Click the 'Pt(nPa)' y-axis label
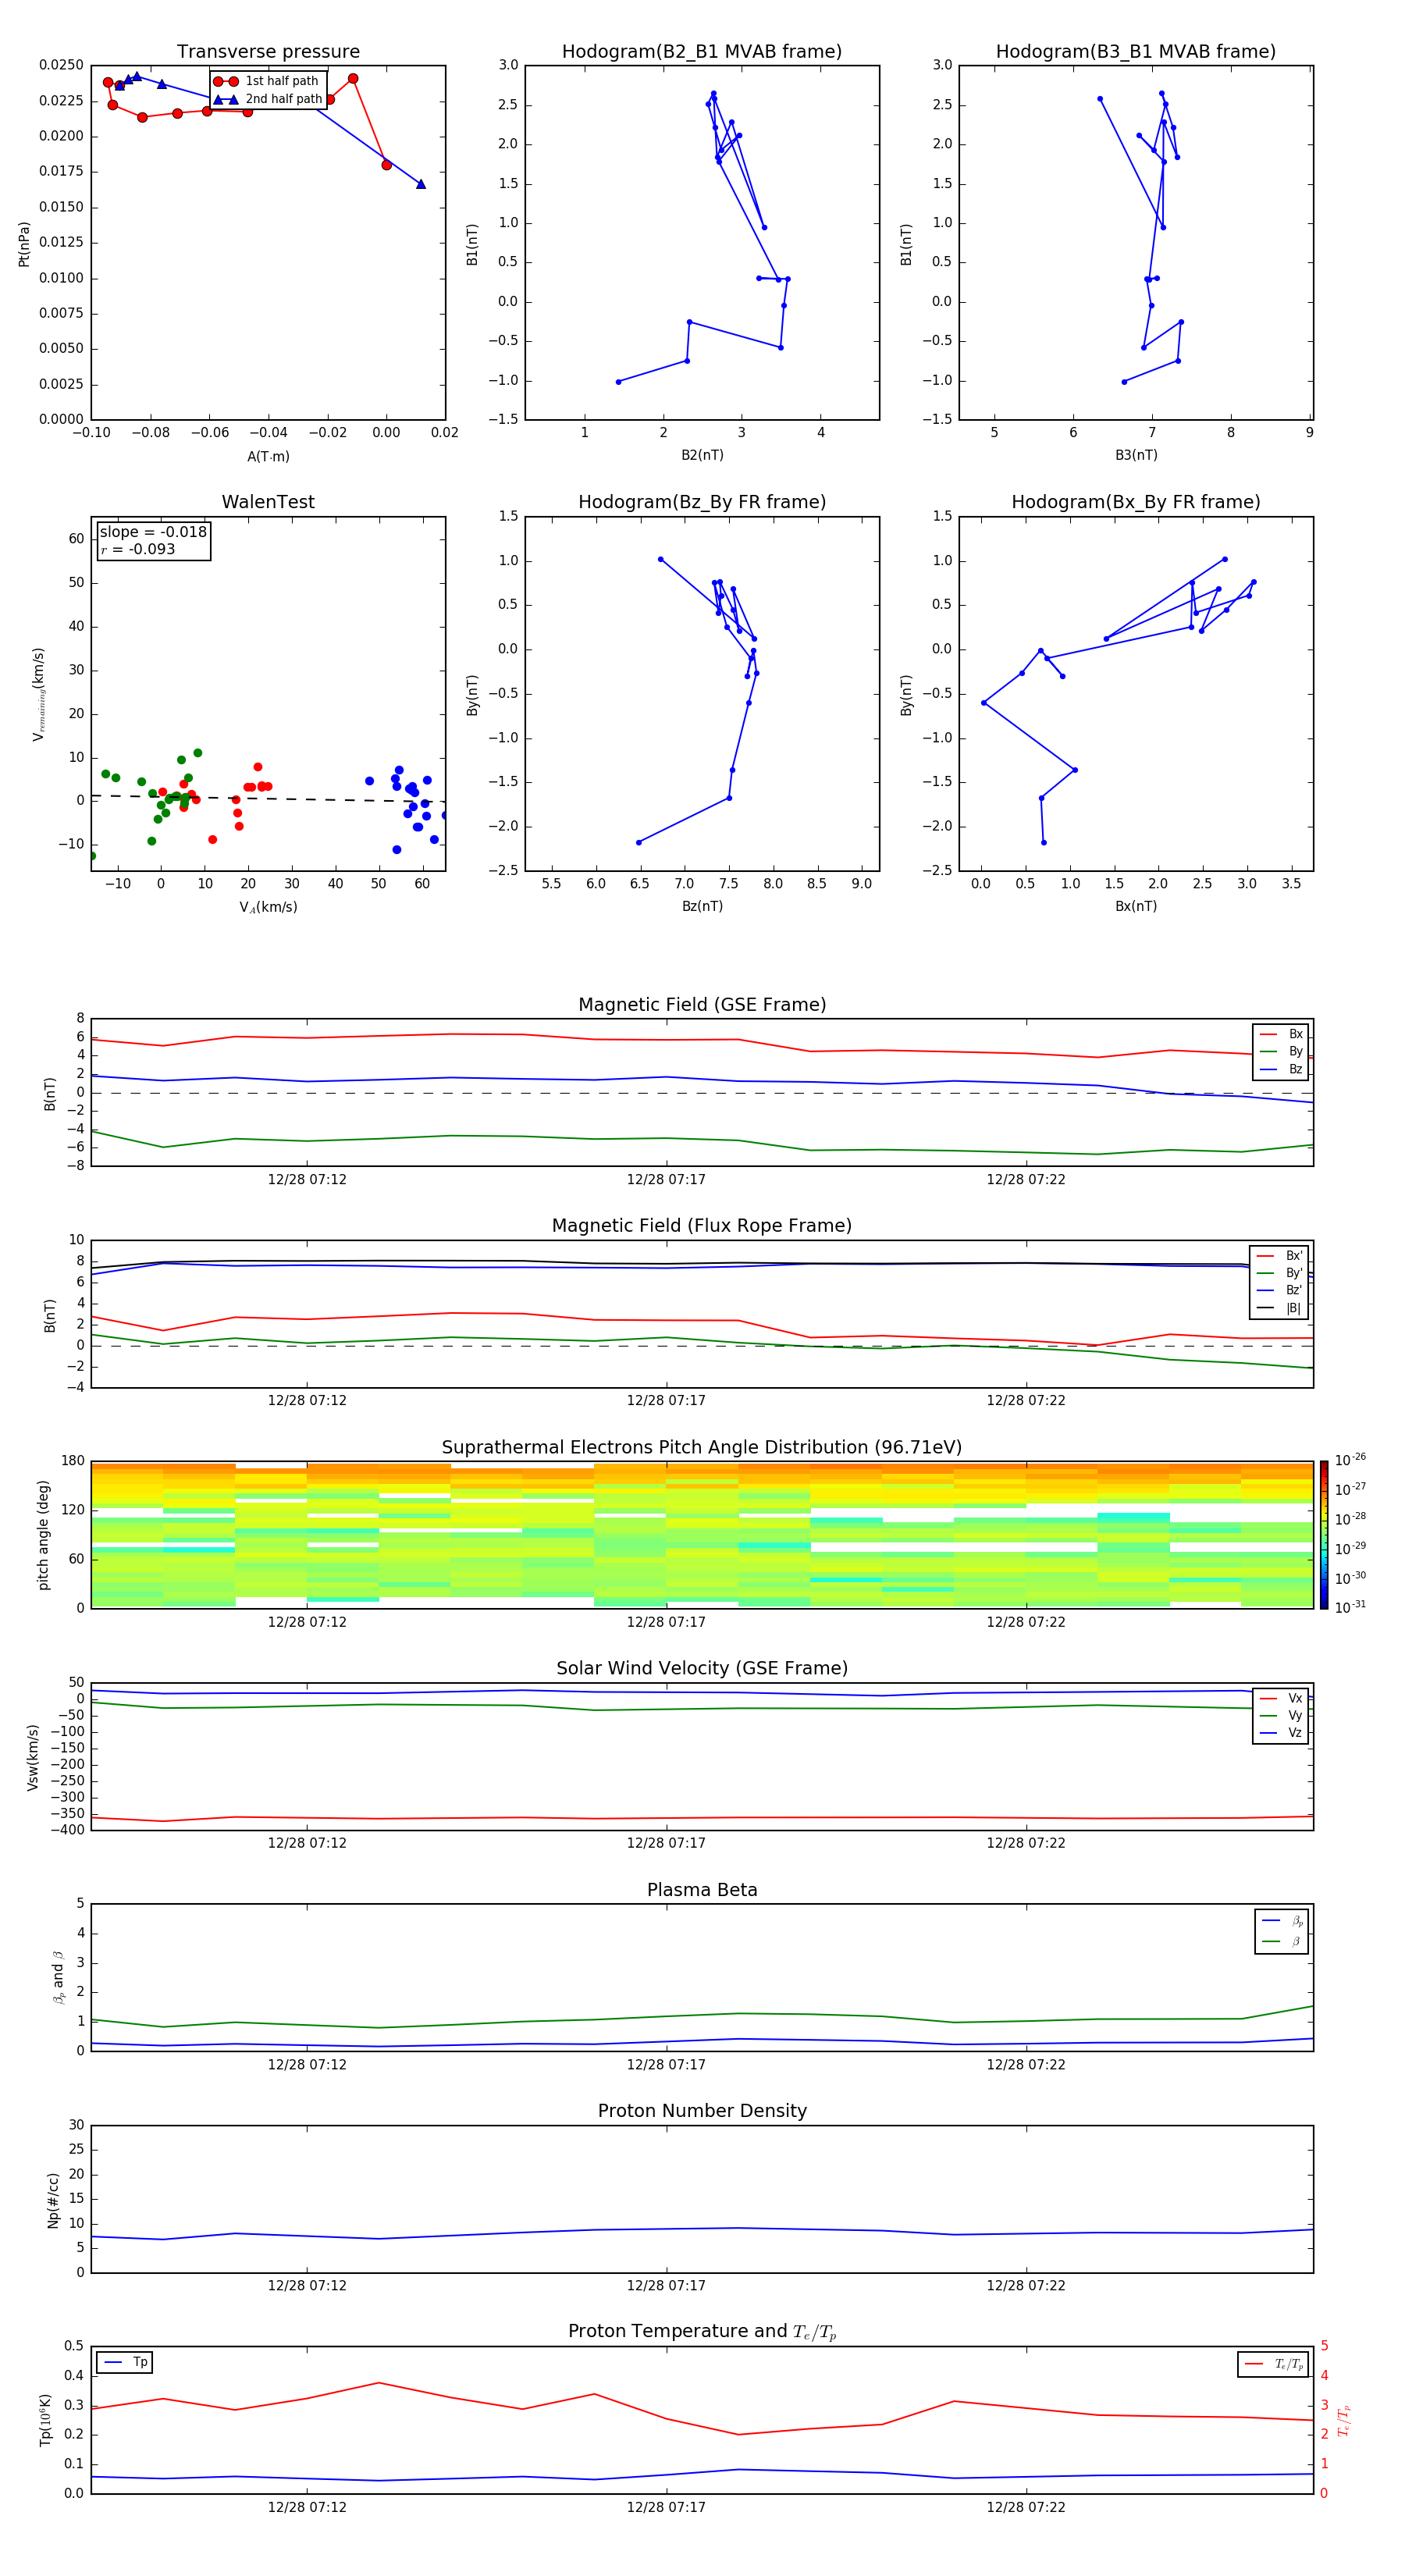Image resolution: width=1405 pixels, height=2576 pixels. tap(24, 244)
